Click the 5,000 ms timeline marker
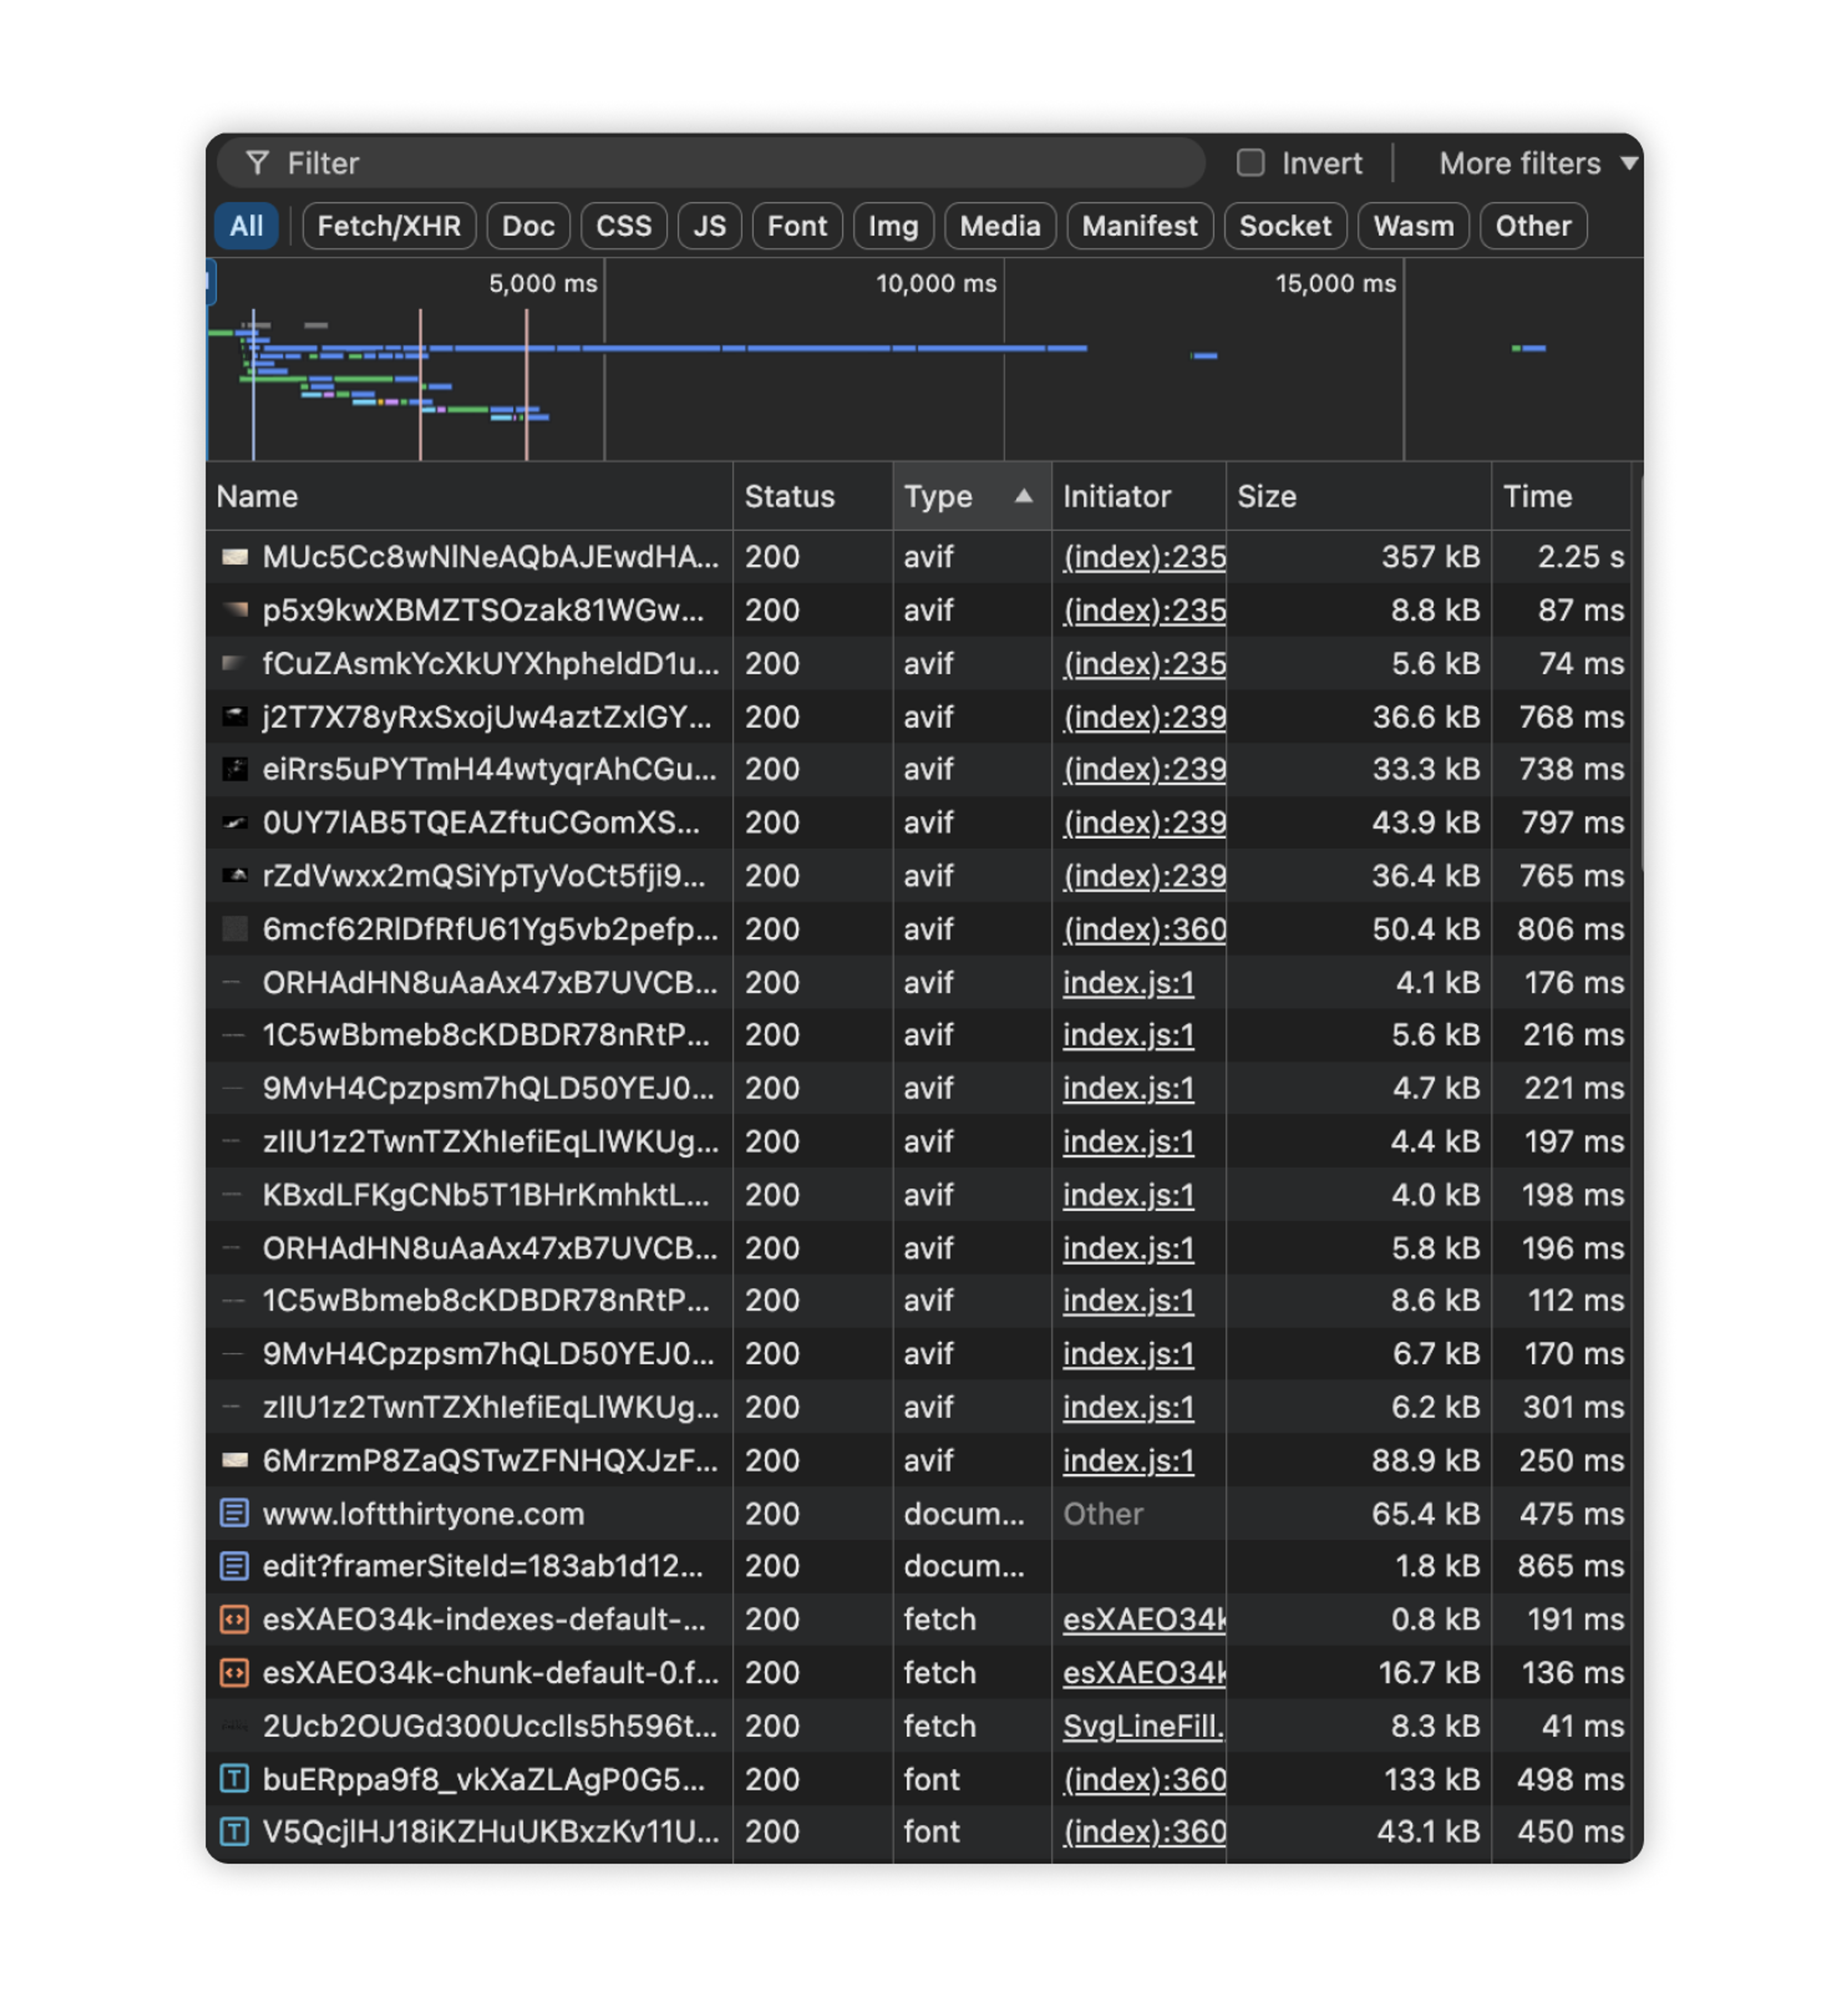 pyautogui.click(x=543, y=283)
